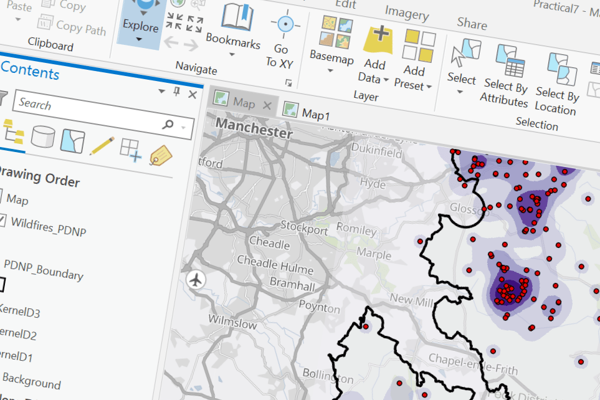Toggle the Map checkbox in Contents
Screen dimensions: 600x400
(x=2, y=198)
